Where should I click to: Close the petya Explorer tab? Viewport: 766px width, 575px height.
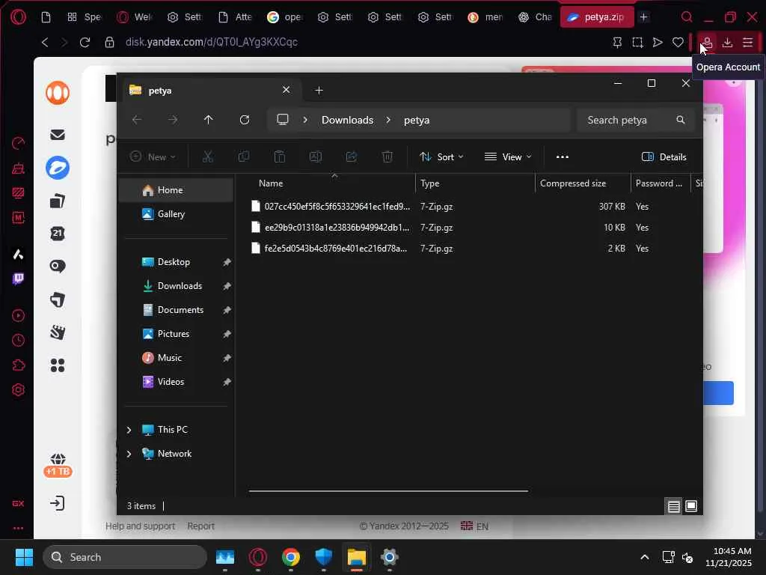coord(286,90)
